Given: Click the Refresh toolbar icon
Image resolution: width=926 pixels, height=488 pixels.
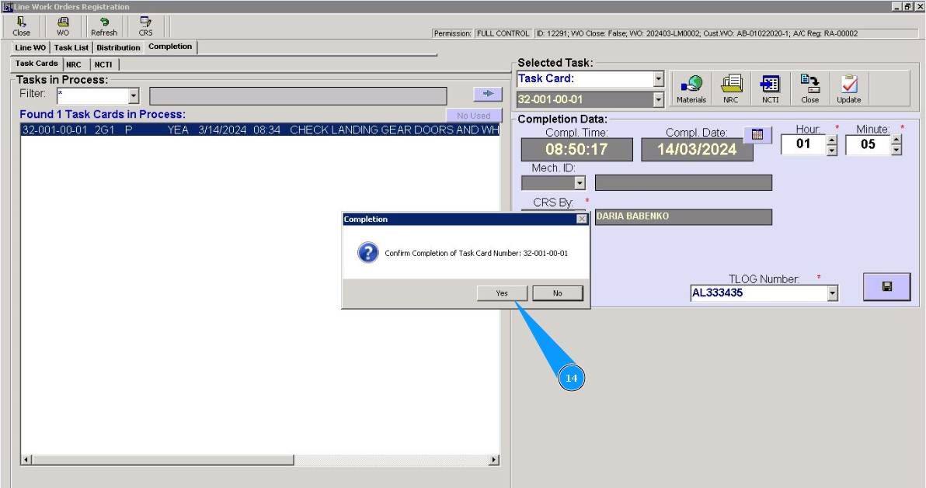Looking at the screenshot, I should click(x=104, y=26).
